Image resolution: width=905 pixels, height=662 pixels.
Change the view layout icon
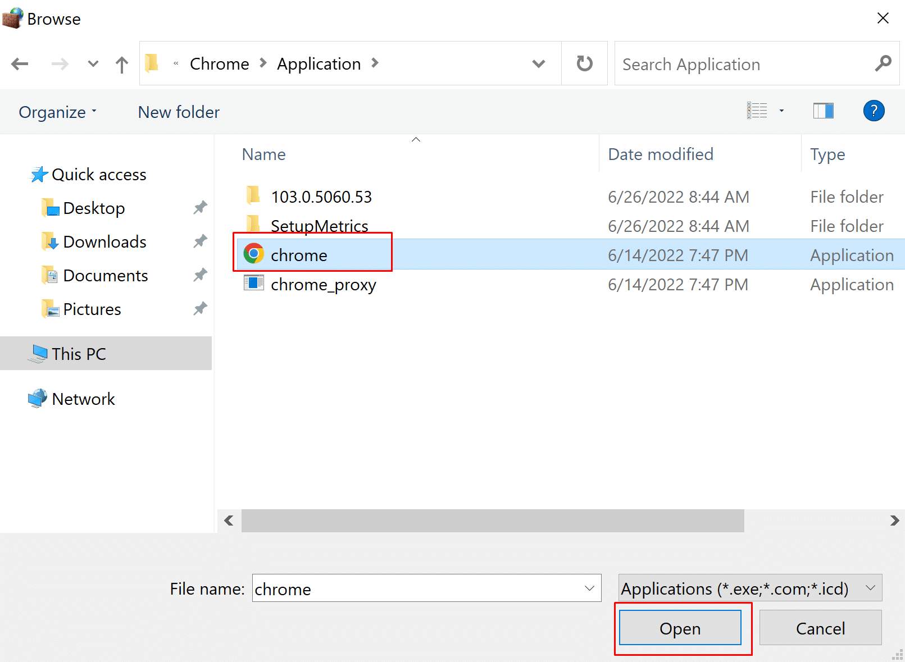pos(757,111)
